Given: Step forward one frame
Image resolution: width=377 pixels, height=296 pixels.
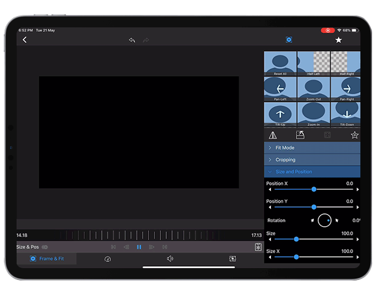Looking at the screenshot, I should [x=152, y=247].
